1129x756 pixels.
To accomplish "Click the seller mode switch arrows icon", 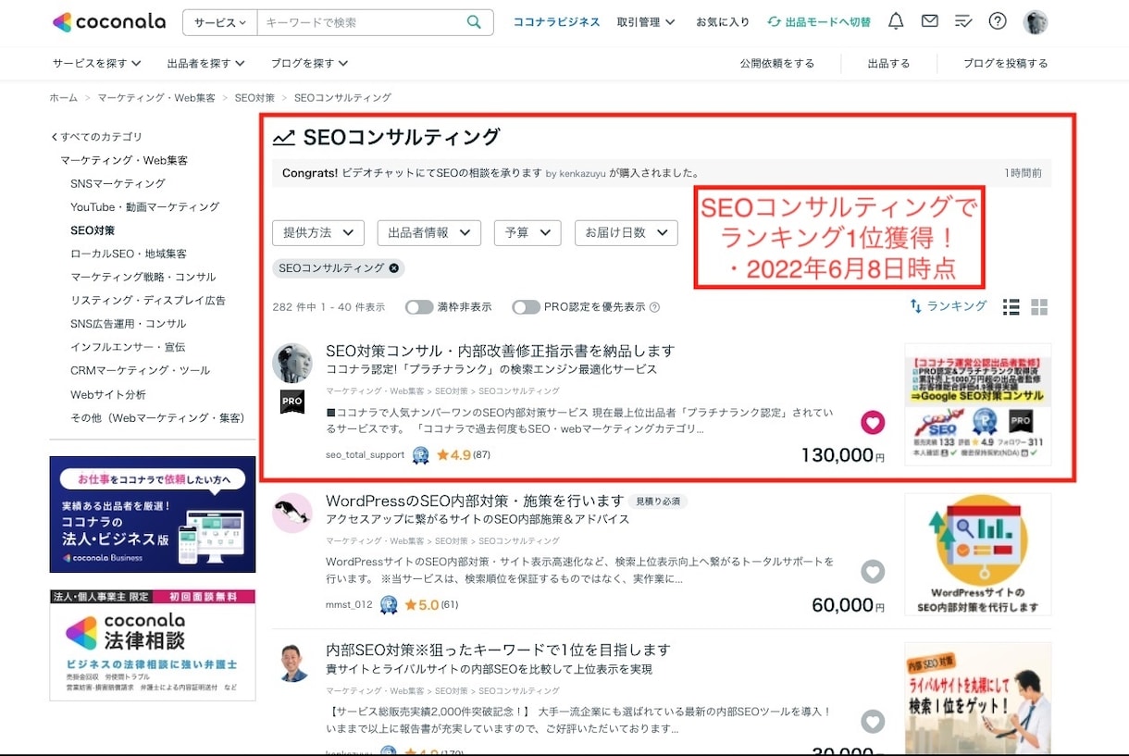I will tap(774, 22).
